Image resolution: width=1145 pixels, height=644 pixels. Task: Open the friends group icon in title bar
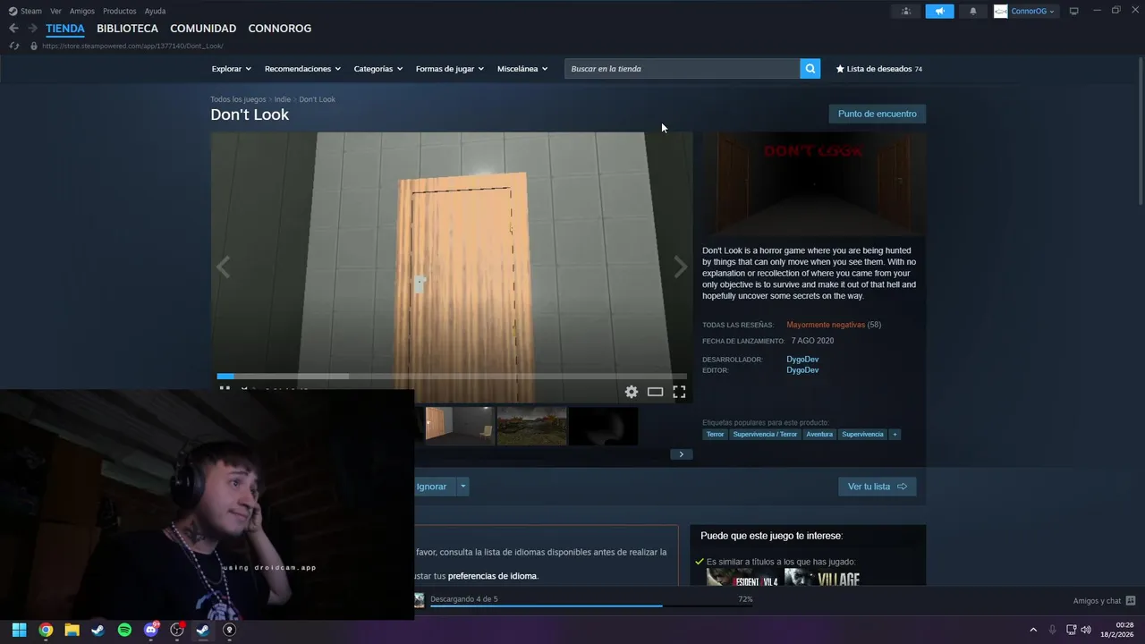tap(906, 11)
